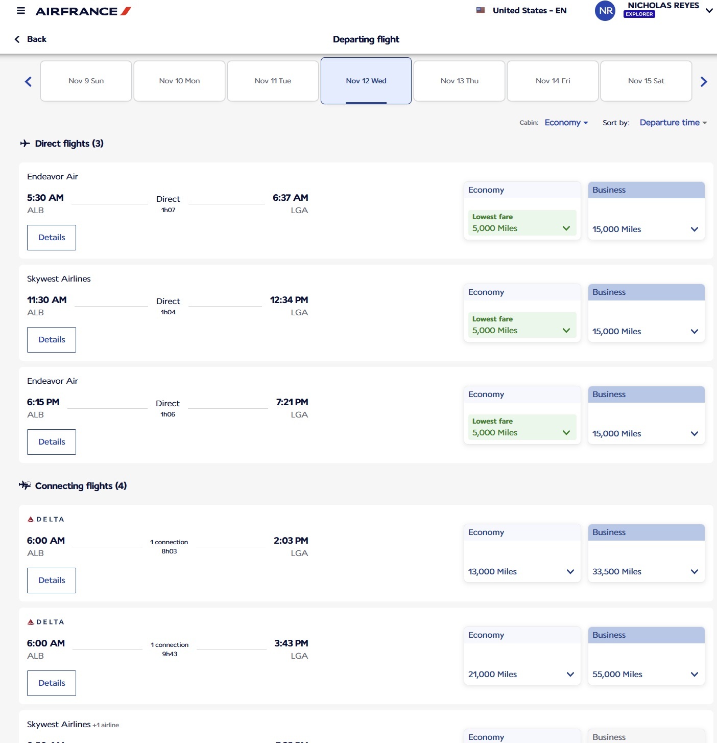The height and width of the screenshot is (743, 717).
Task: Expand the Economy 21,000 Miles fare
Action: click(x=522, y=674)
